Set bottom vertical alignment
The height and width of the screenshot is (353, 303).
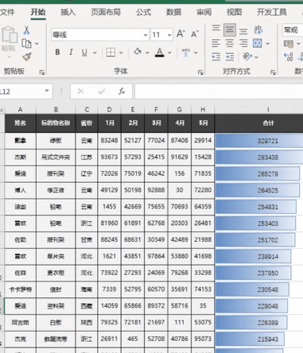click(x=243, y=32)
